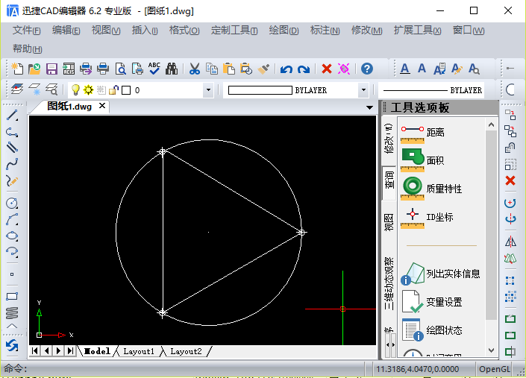Switch to 三维动态观察 palette tab
This screenshot has width=526, height=378.
pos(389,283)
